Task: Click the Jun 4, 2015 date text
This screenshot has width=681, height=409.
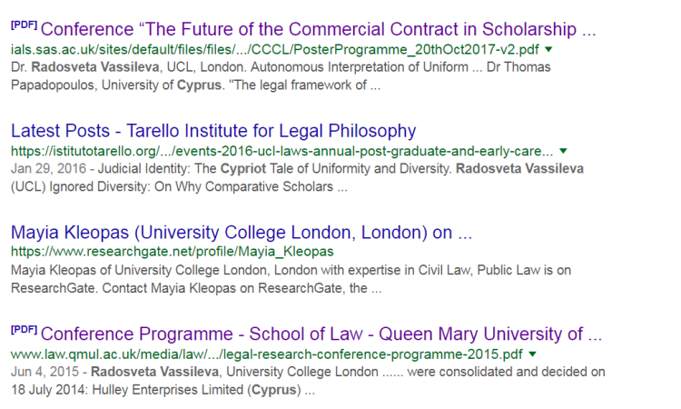Action: click(40, 372)
